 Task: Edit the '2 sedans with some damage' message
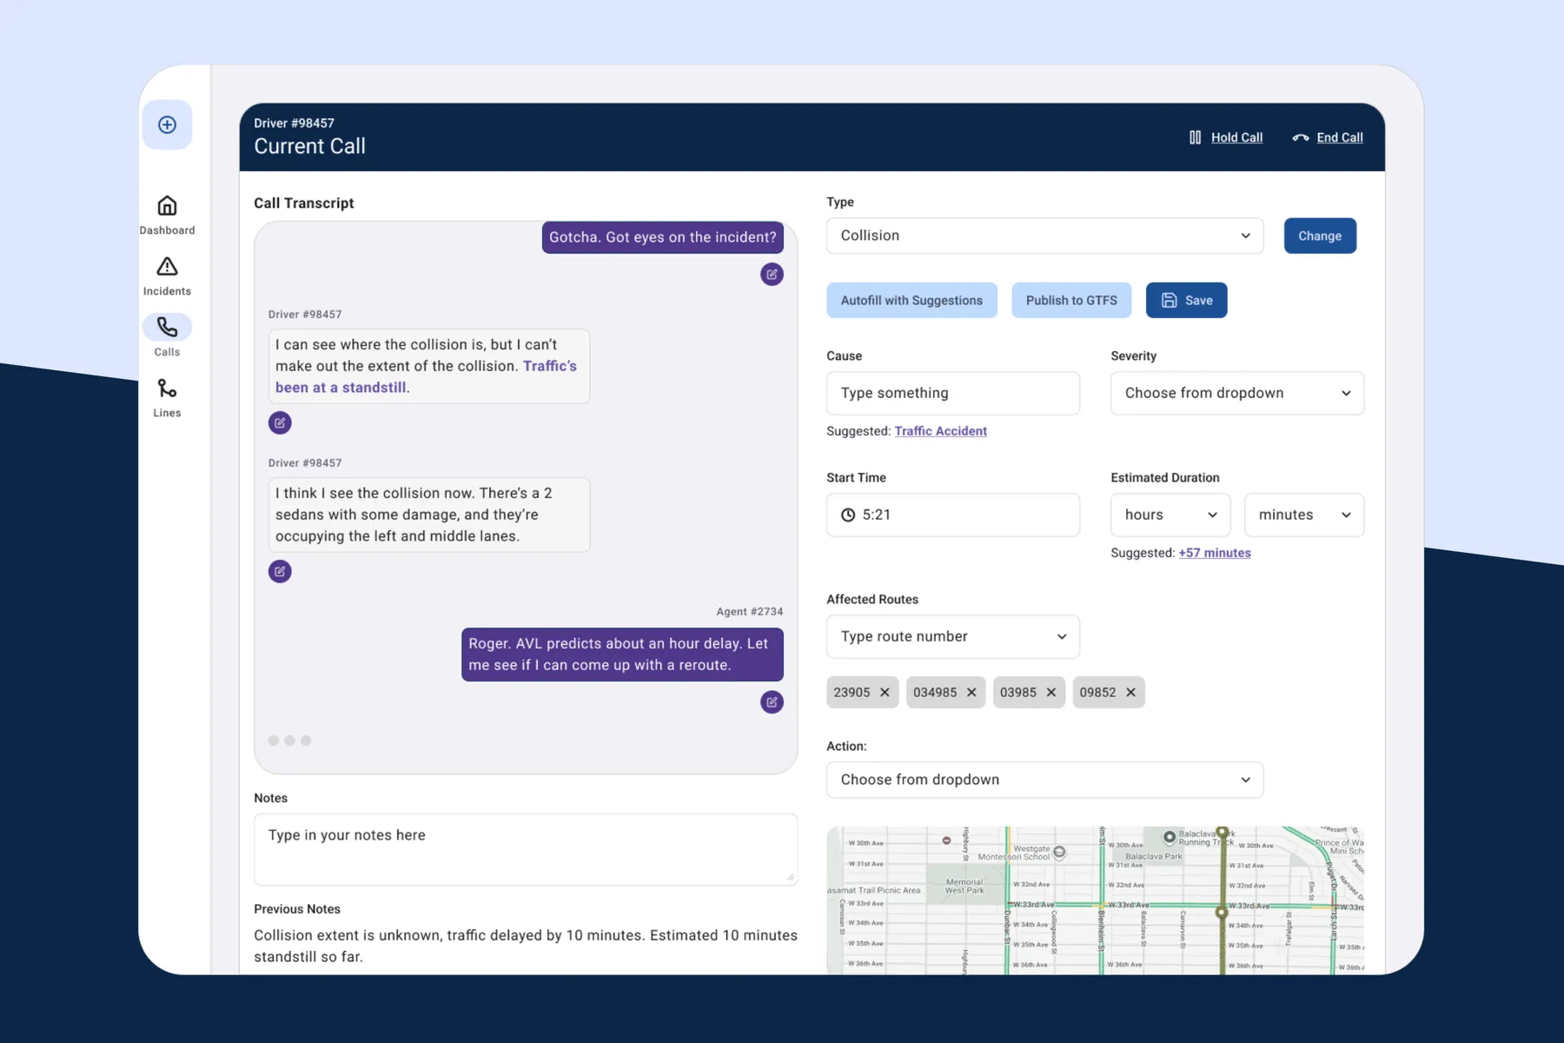(x=280, y=571)
